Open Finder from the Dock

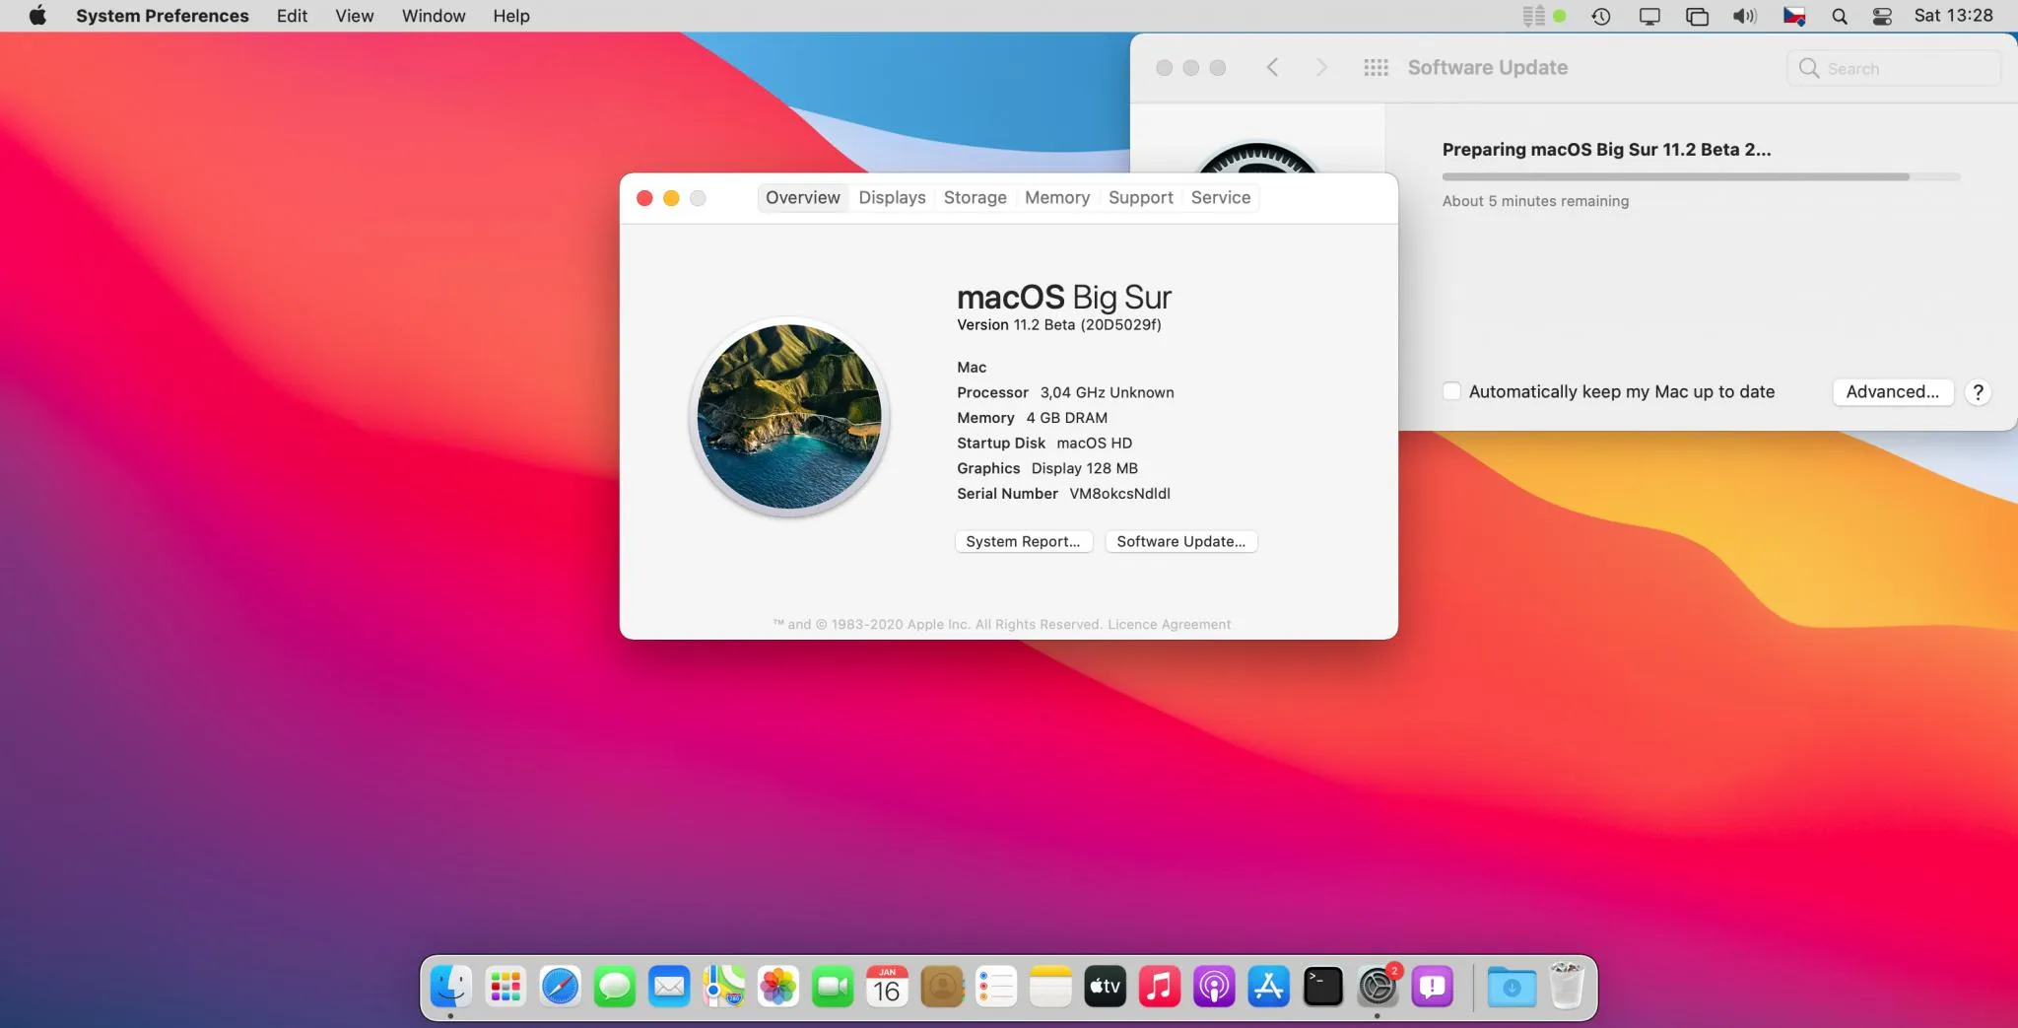coord(451,986)
